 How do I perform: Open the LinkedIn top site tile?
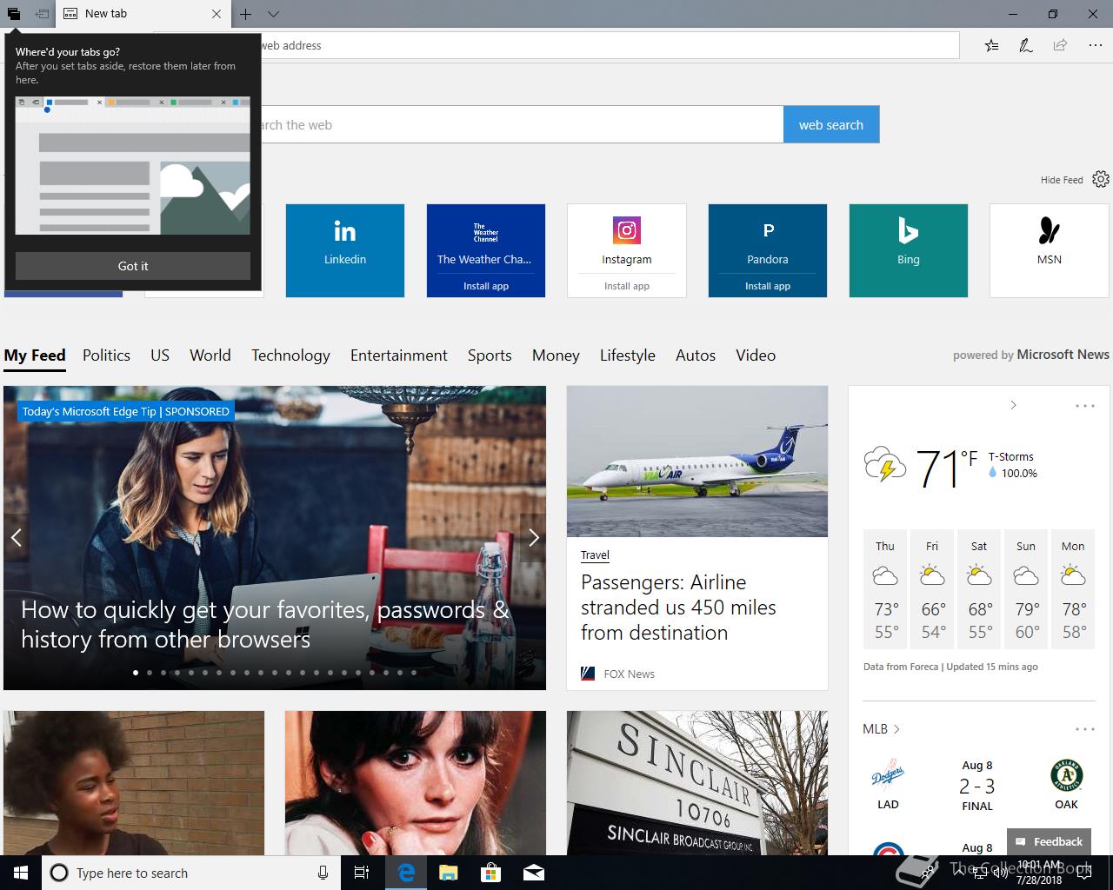(x=345, y=250)
